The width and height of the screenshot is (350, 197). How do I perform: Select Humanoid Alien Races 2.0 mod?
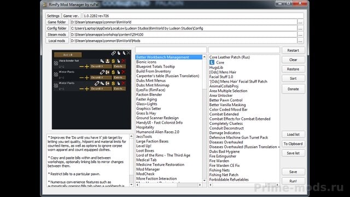point(158,132)
